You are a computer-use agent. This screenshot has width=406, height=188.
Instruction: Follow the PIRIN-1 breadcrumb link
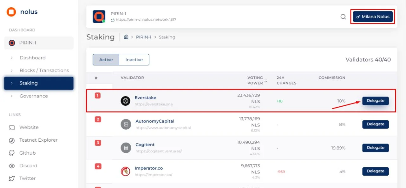coord(144,37)
